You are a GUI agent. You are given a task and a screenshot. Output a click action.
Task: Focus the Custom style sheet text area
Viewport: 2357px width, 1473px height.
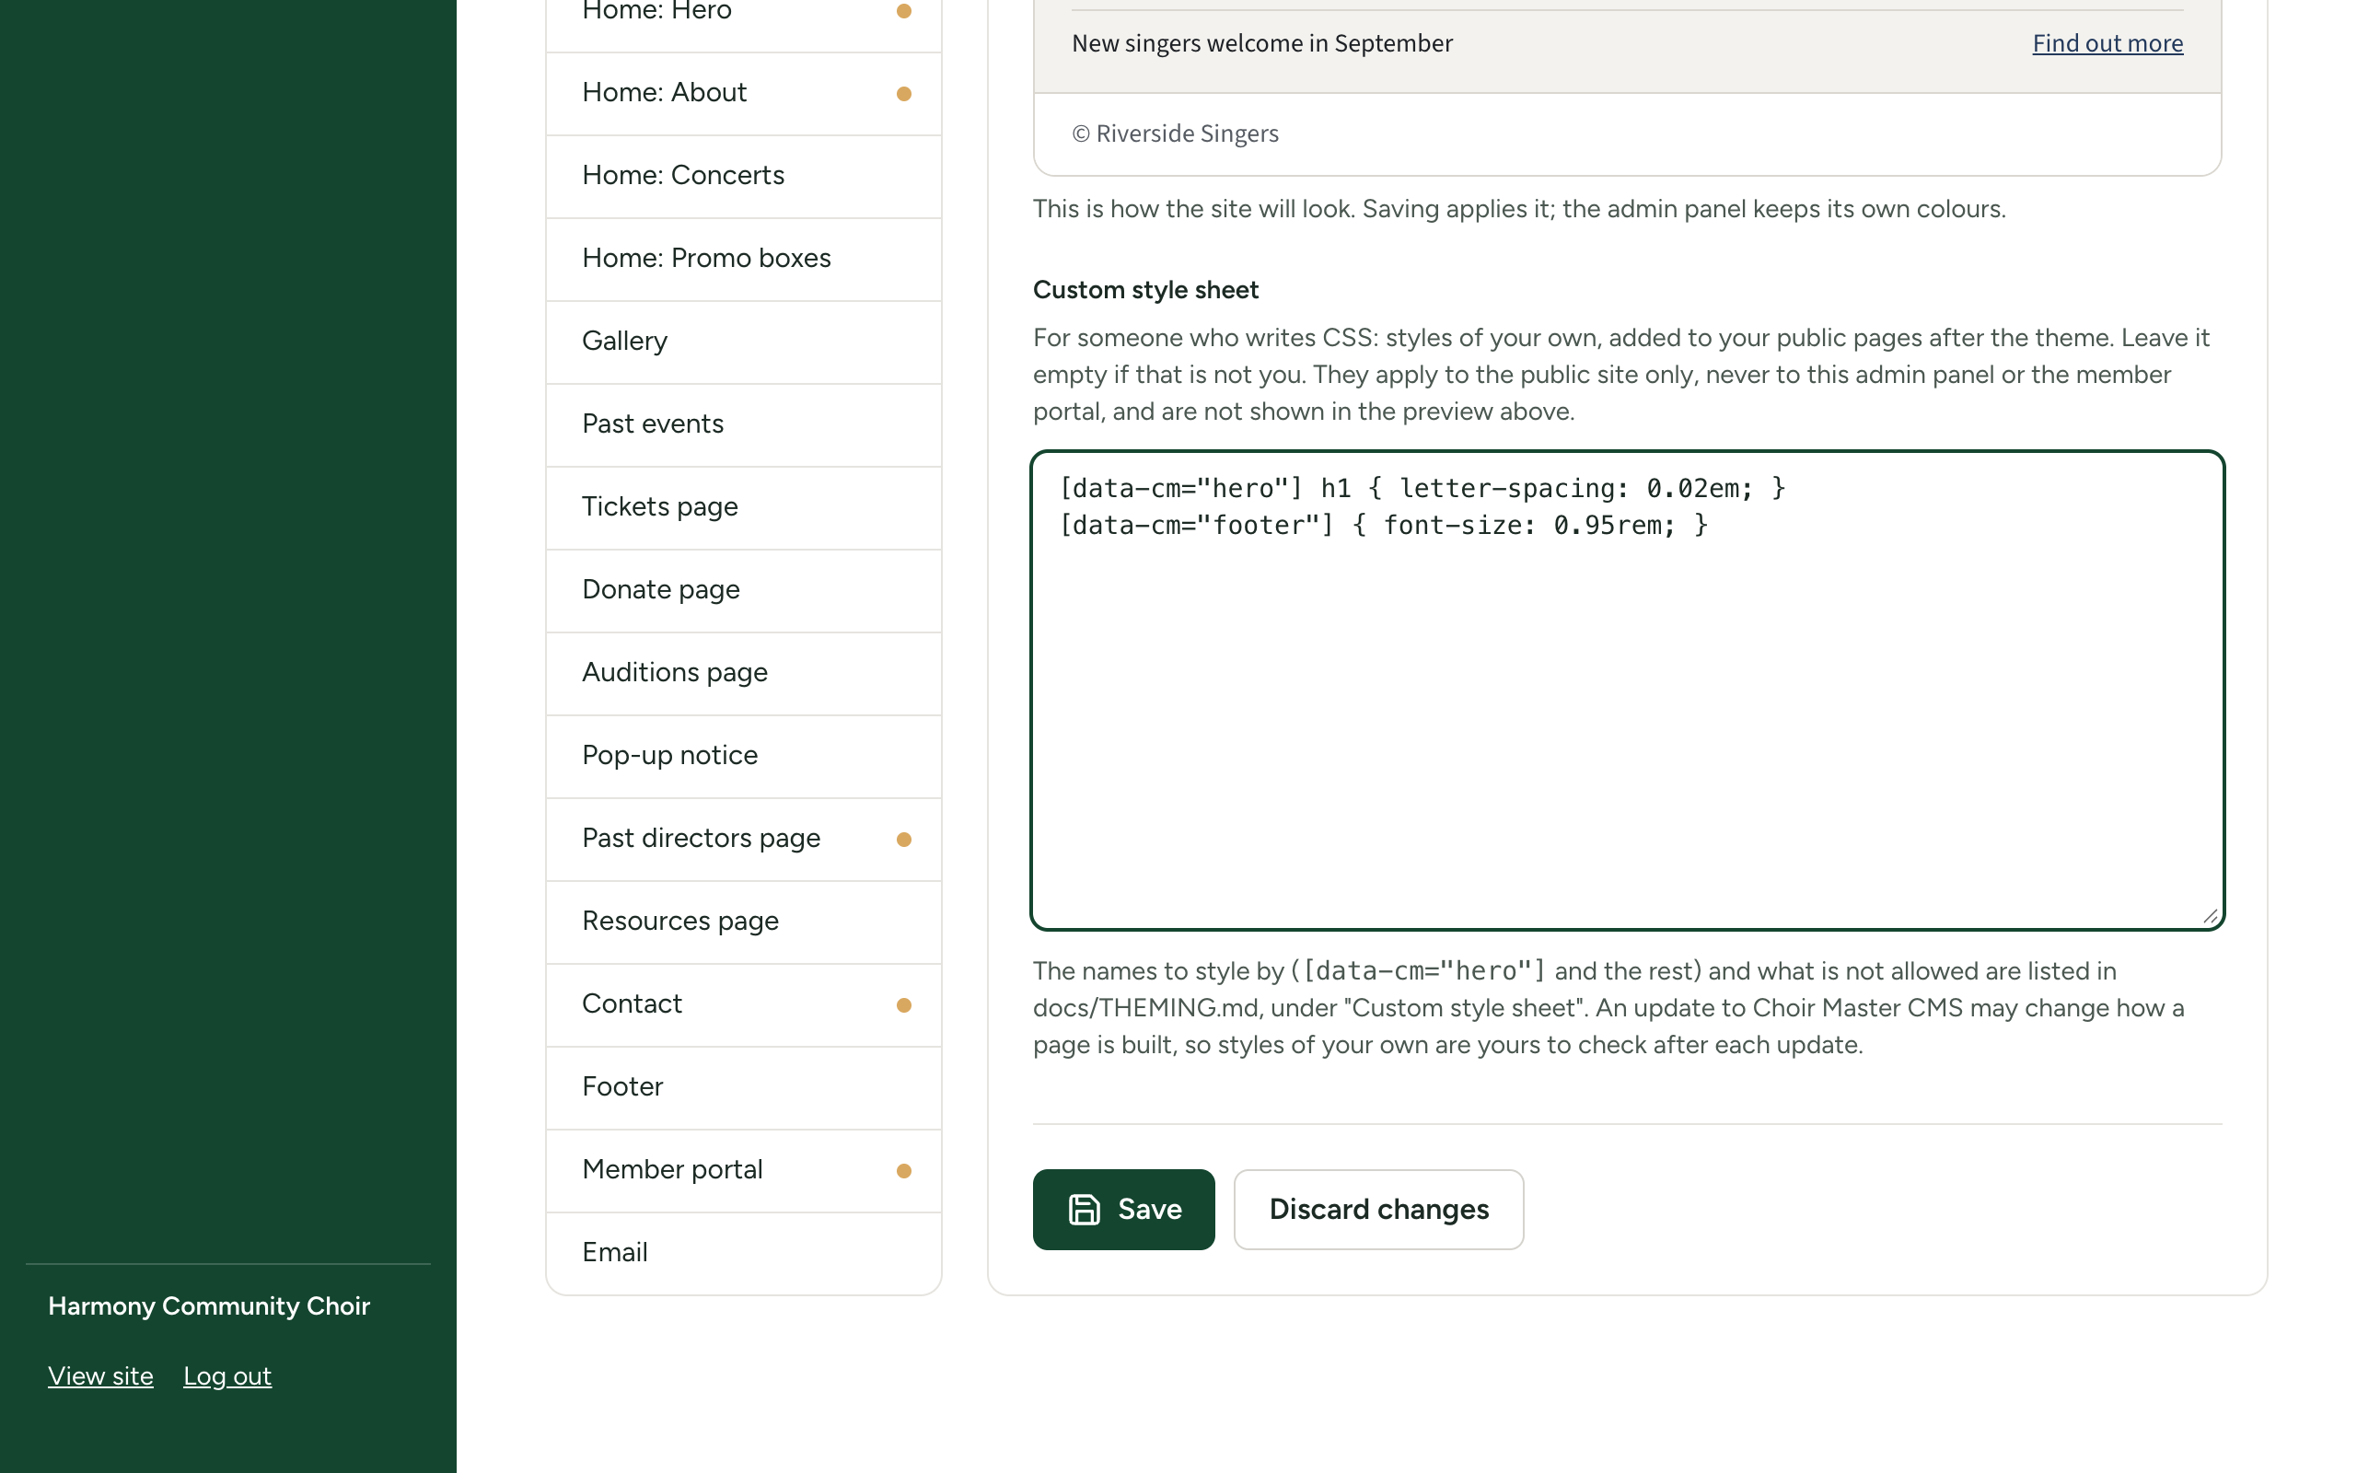pos(1627,690)
